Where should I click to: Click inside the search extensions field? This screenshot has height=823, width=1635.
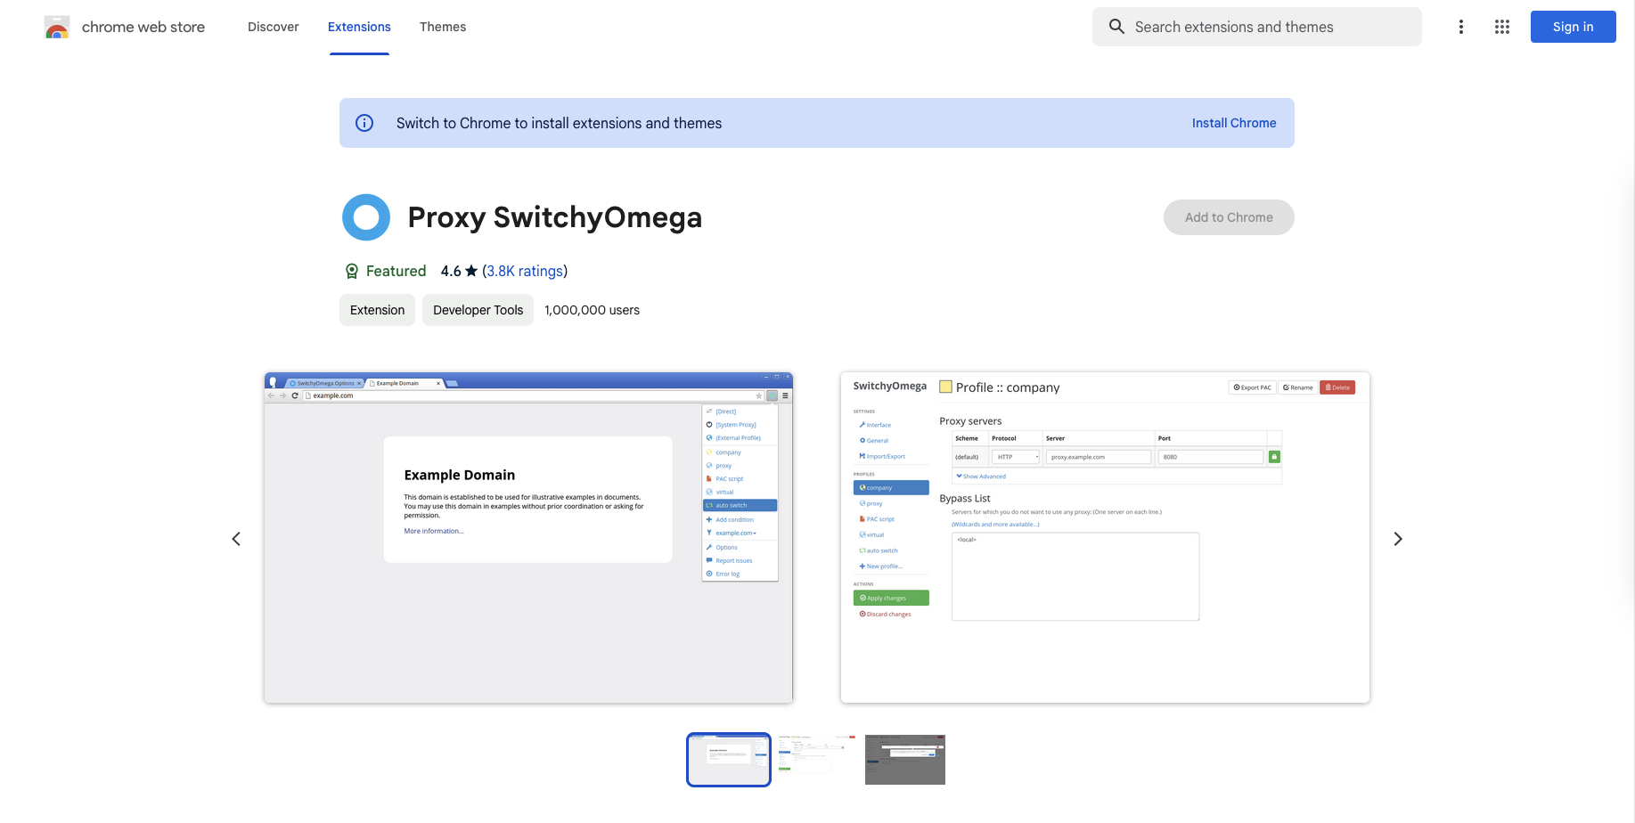[1247, 27]
